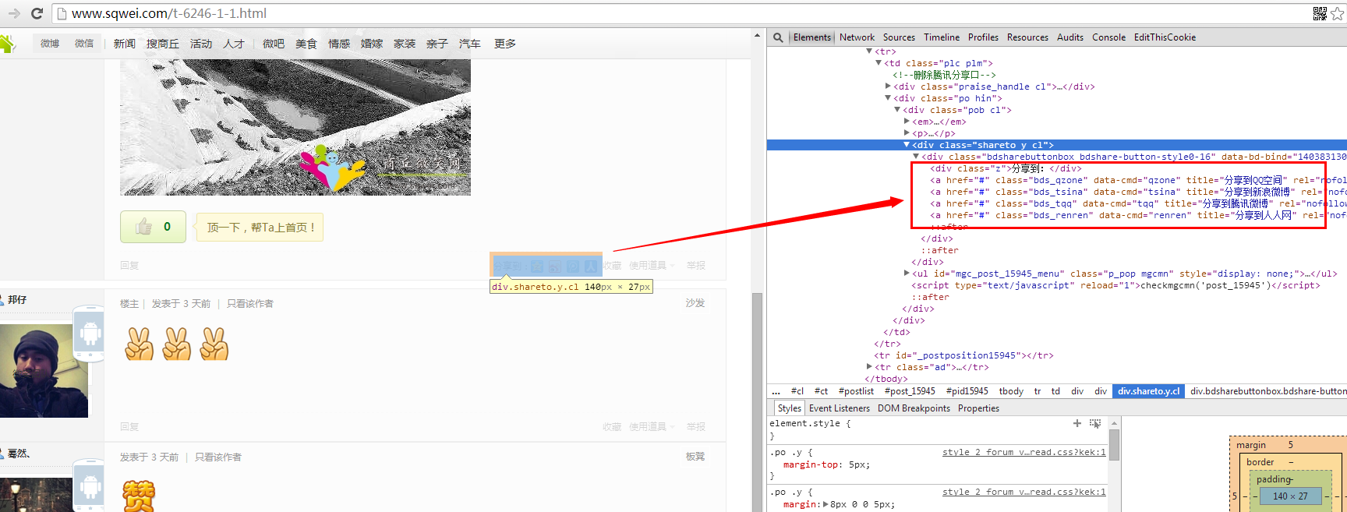The height and width of the screenshot is (512, 1347).
Task: Click the site logo in the navigation bar
Action: click(x=7, y=44)
